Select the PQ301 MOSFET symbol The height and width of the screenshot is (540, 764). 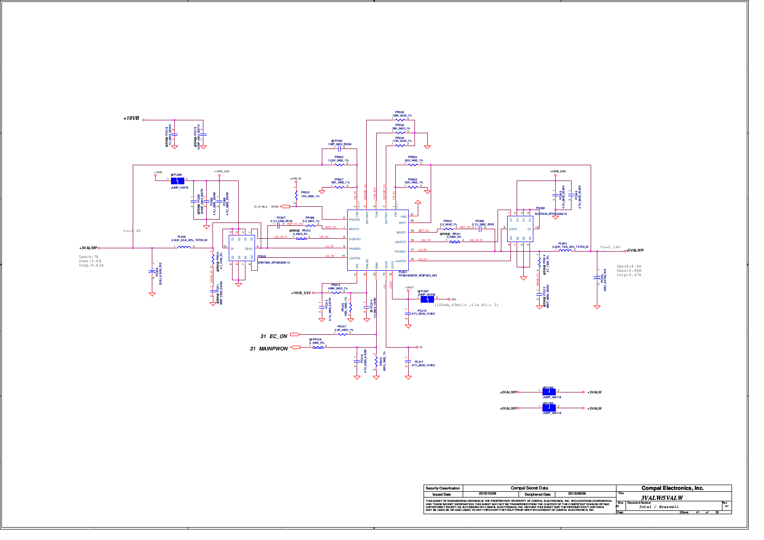pos(242,248)
